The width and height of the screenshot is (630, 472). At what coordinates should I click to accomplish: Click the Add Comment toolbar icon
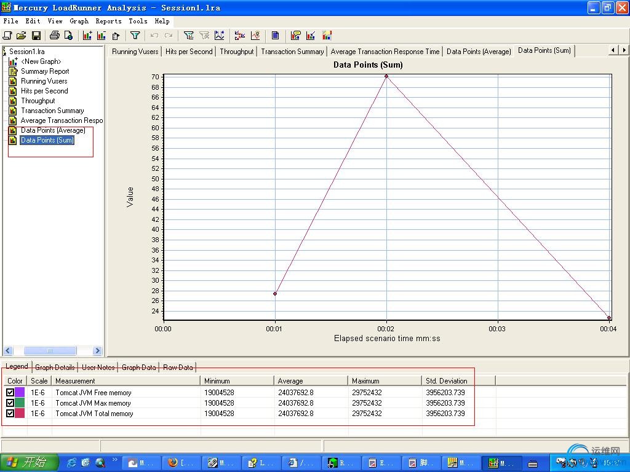coord(296,36)
